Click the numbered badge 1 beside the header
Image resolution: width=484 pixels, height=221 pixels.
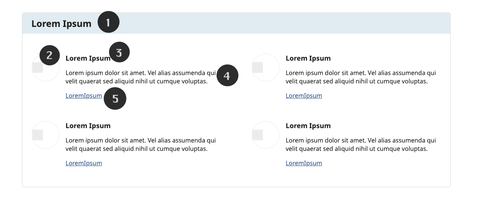(109, 22)
